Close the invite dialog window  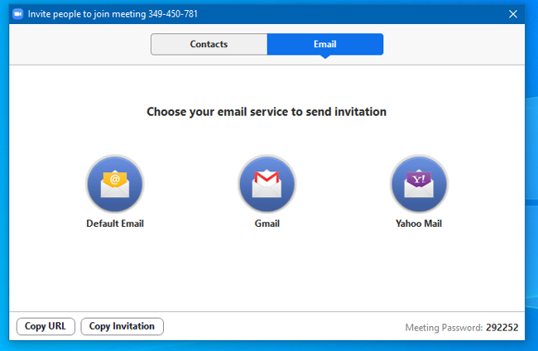pos(513,14)
